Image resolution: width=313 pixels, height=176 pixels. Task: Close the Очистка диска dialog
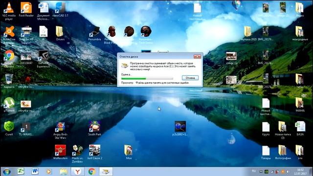point(197,57)
